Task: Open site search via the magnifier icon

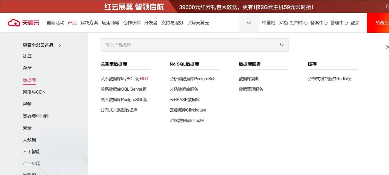Action: click(249, 23)
